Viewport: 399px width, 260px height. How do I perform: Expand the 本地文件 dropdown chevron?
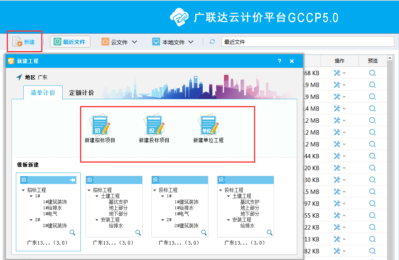click(x=191, y=42)
